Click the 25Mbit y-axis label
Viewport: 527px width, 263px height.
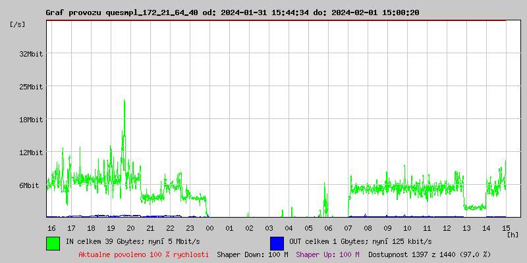[31, 87]
